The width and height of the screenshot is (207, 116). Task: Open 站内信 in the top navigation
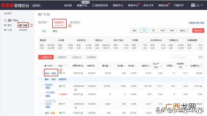tap(68, 5)
